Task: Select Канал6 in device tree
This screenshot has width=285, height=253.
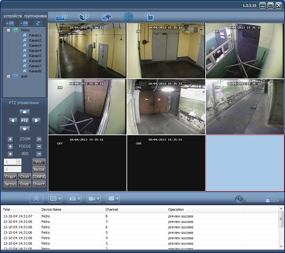Action: coord(35,61)
